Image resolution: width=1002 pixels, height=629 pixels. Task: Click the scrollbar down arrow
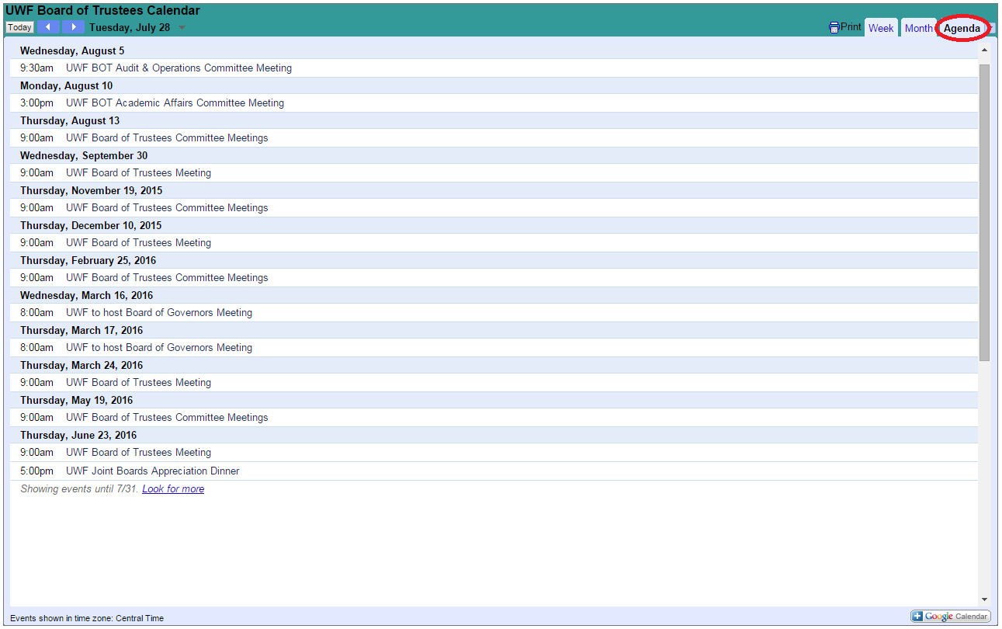tap(984, 599)
